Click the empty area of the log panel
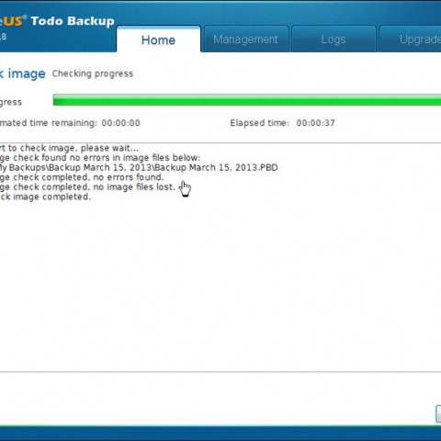 (x=220, y=285)
